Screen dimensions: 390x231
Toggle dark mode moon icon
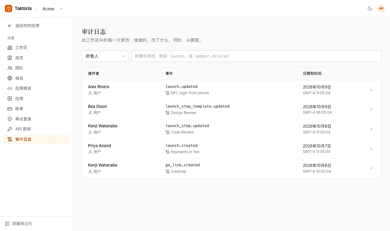(x=370, y=9)
